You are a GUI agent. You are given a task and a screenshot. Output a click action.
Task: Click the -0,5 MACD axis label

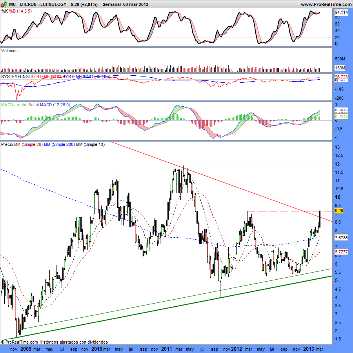339,129
